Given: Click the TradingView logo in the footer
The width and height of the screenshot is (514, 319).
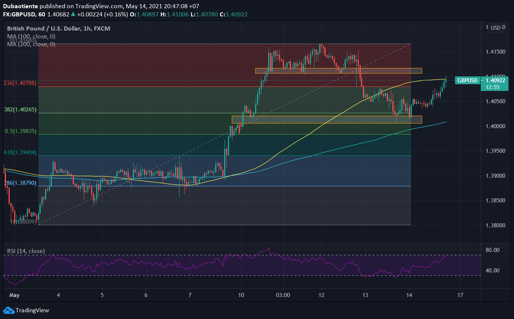Looking at the screenshot, I should (x=26, y=310).
